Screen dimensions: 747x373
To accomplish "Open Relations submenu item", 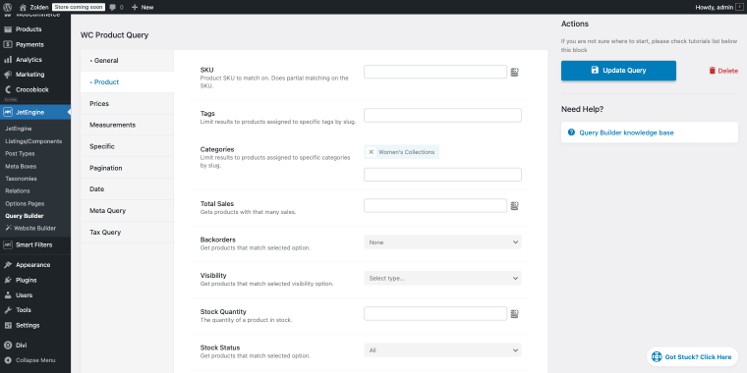I will pyautogui.click(x=18, y=190).
